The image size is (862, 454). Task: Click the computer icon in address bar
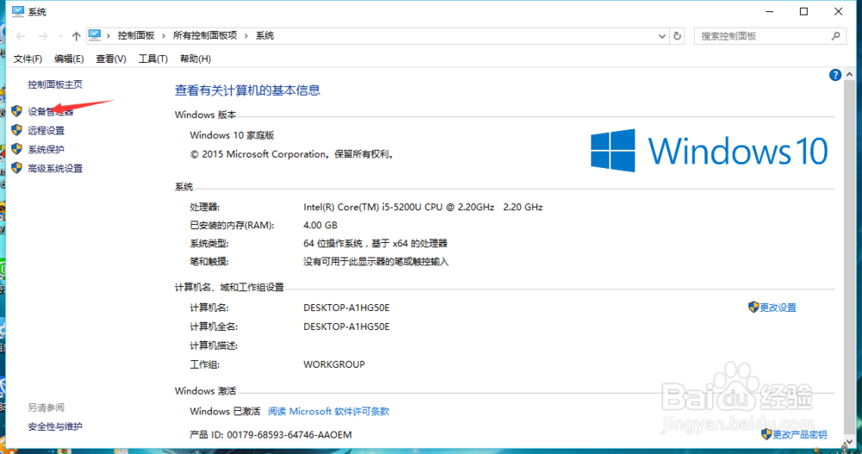(x=95, y=35)
